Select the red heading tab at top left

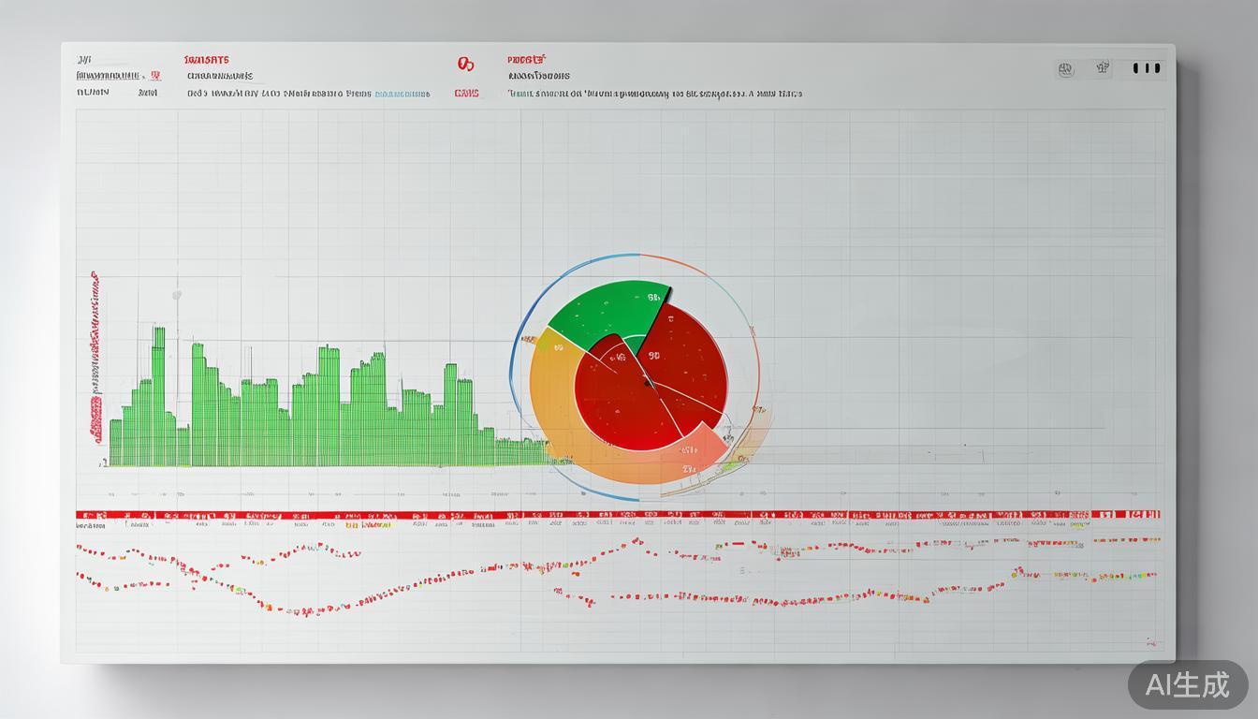tap(207, 60)
